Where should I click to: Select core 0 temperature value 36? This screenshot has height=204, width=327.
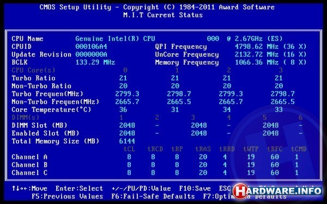tap(123, 110)
